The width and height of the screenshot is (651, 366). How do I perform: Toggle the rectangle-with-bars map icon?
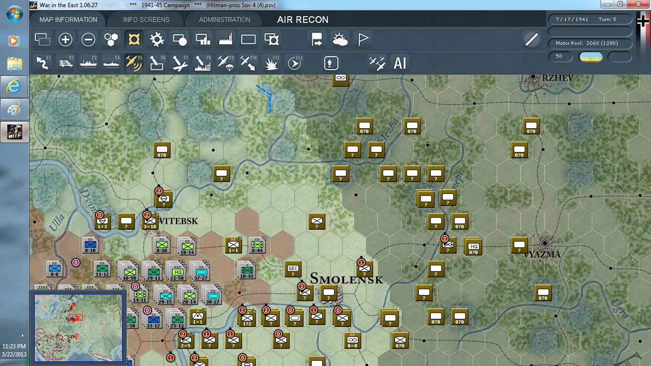203,40
